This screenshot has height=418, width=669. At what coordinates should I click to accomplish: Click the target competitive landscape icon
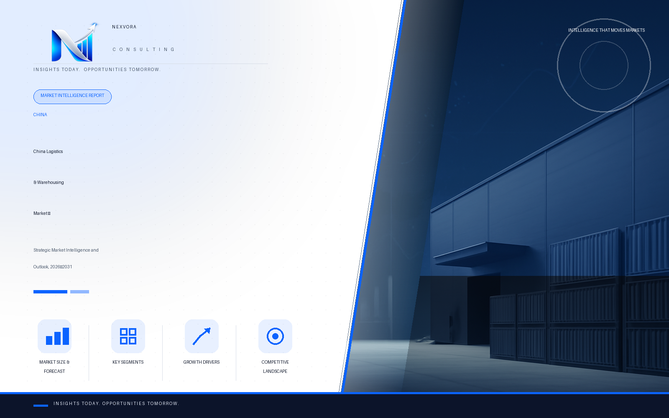[x=275, y=336]
